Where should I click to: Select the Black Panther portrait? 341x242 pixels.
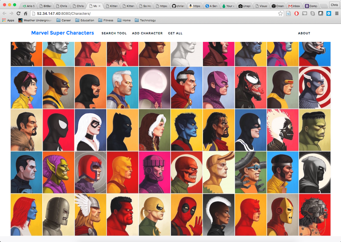click(123, 130)
